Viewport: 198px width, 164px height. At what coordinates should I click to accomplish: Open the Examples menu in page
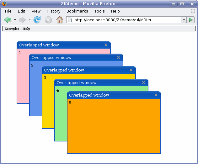point(12,29)
